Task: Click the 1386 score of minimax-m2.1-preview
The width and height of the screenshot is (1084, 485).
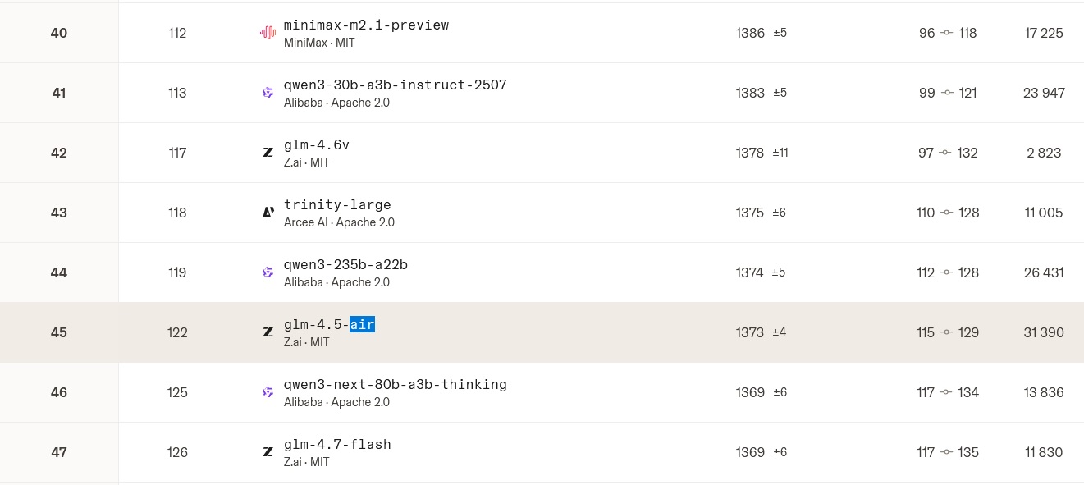Action: pyautogui.click(x=750, y=33)
